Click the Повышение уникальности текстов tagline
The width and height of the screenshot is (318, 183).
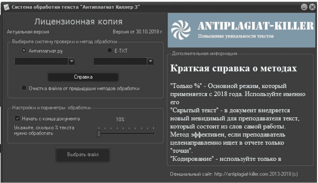(x=236, y=36)
